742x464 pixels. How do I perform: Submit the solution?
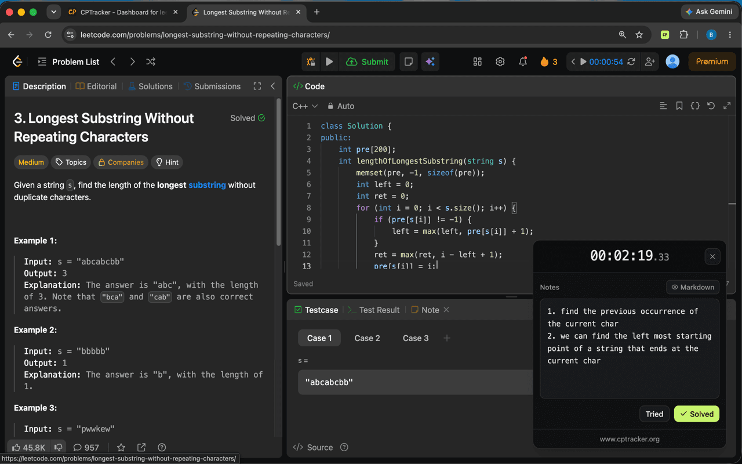pos(368,61)
